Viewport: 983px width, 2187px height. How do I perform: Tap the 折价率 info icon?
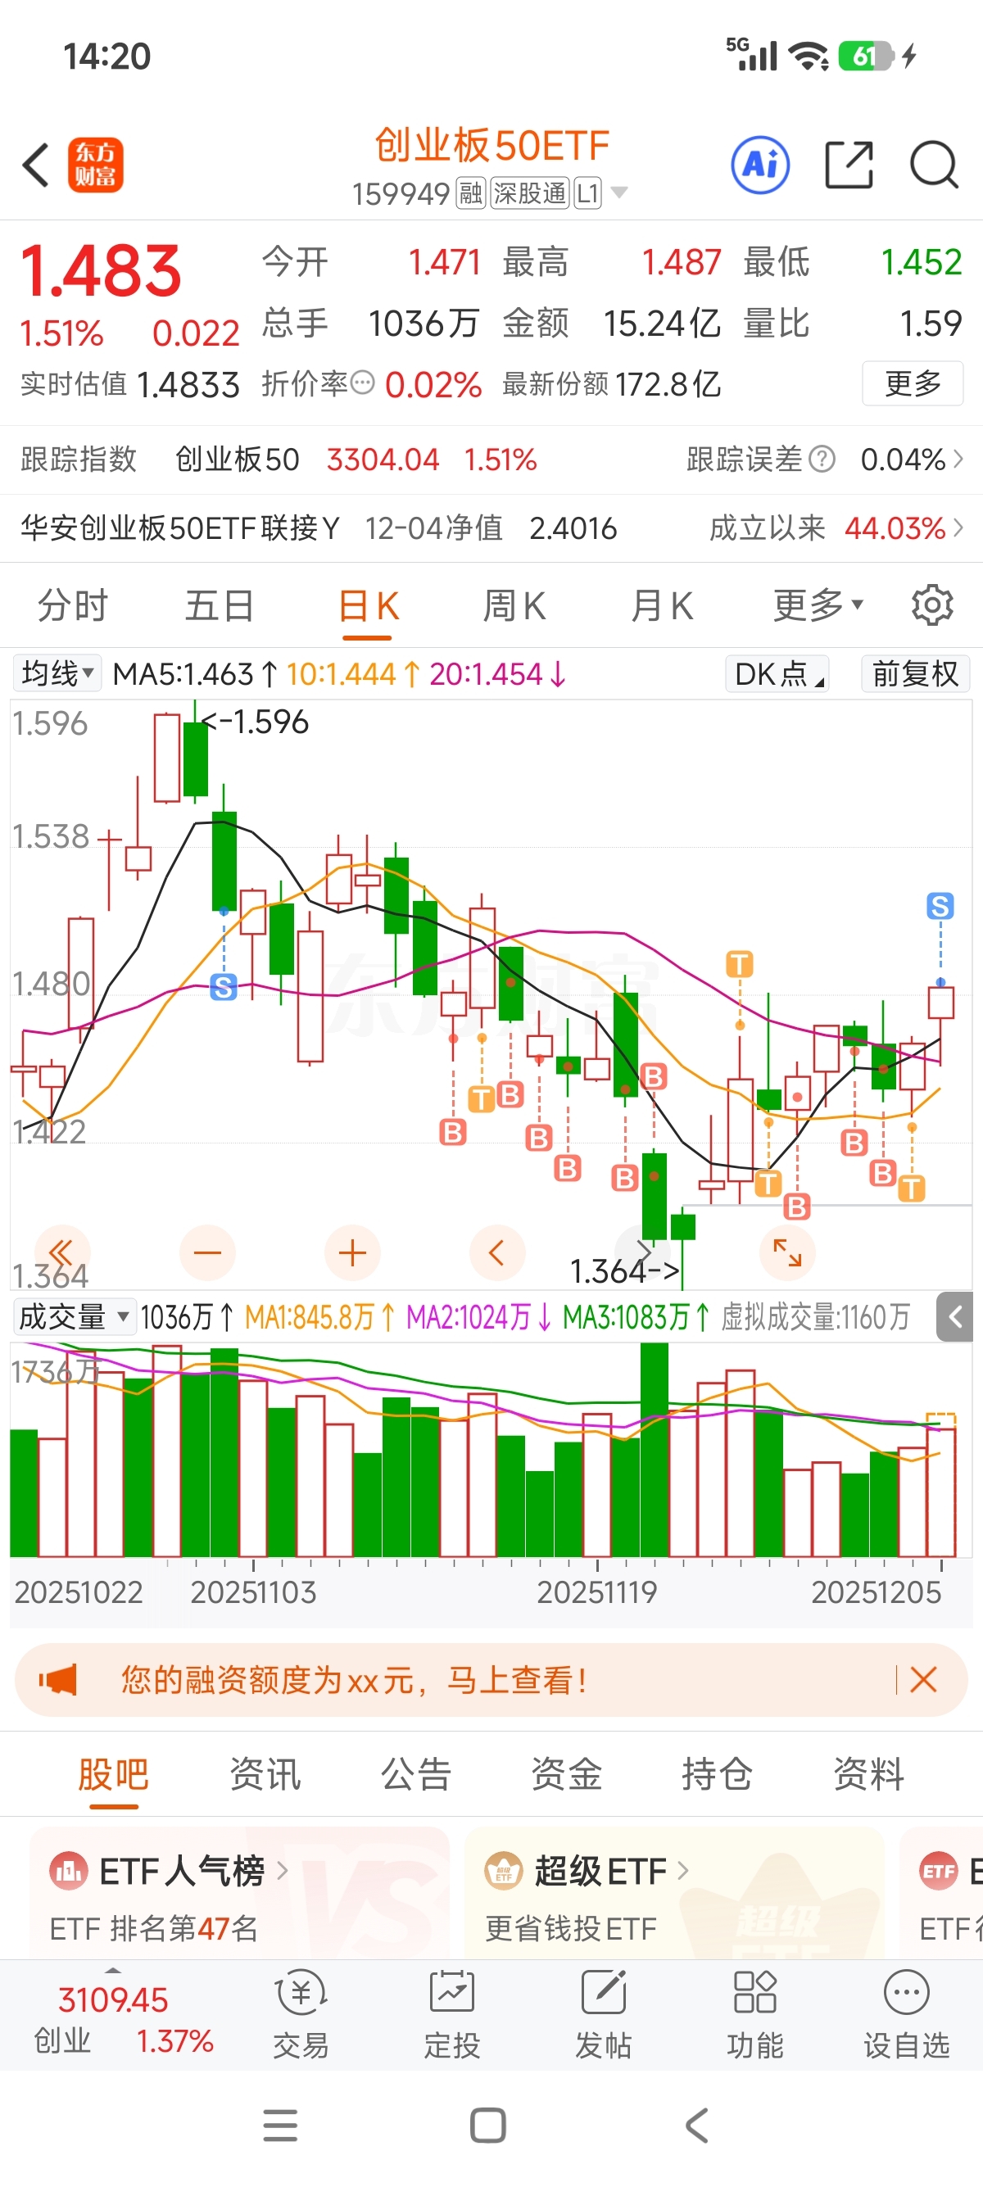point(362,383)
